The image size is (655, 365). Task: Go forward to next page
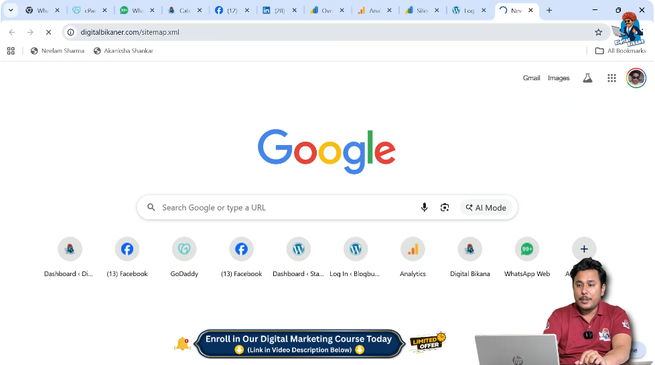30,32
